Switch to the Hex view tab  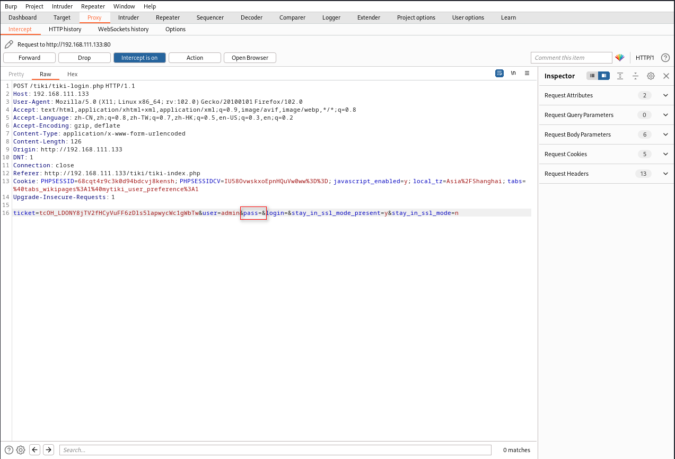72,74
